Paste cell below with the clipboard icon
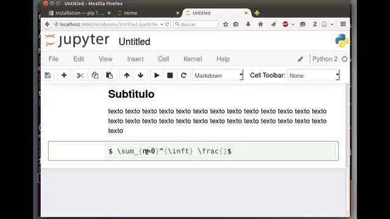390x219 pixels. (x=109, y=75)
